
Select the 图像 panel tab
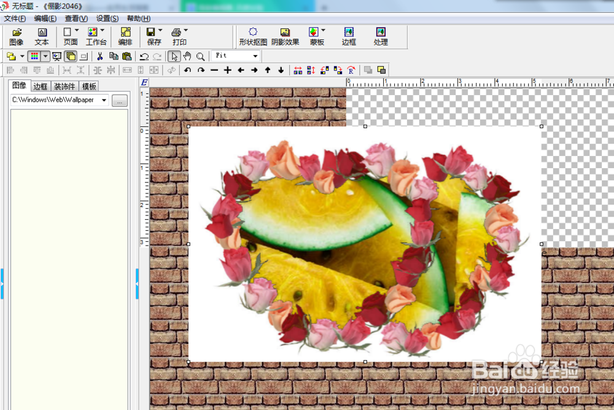point(19,85)
